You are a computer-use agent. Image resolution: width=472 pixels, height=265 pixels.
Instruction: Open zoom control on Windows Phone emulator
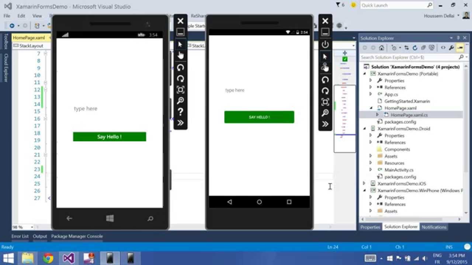(180, 100)
